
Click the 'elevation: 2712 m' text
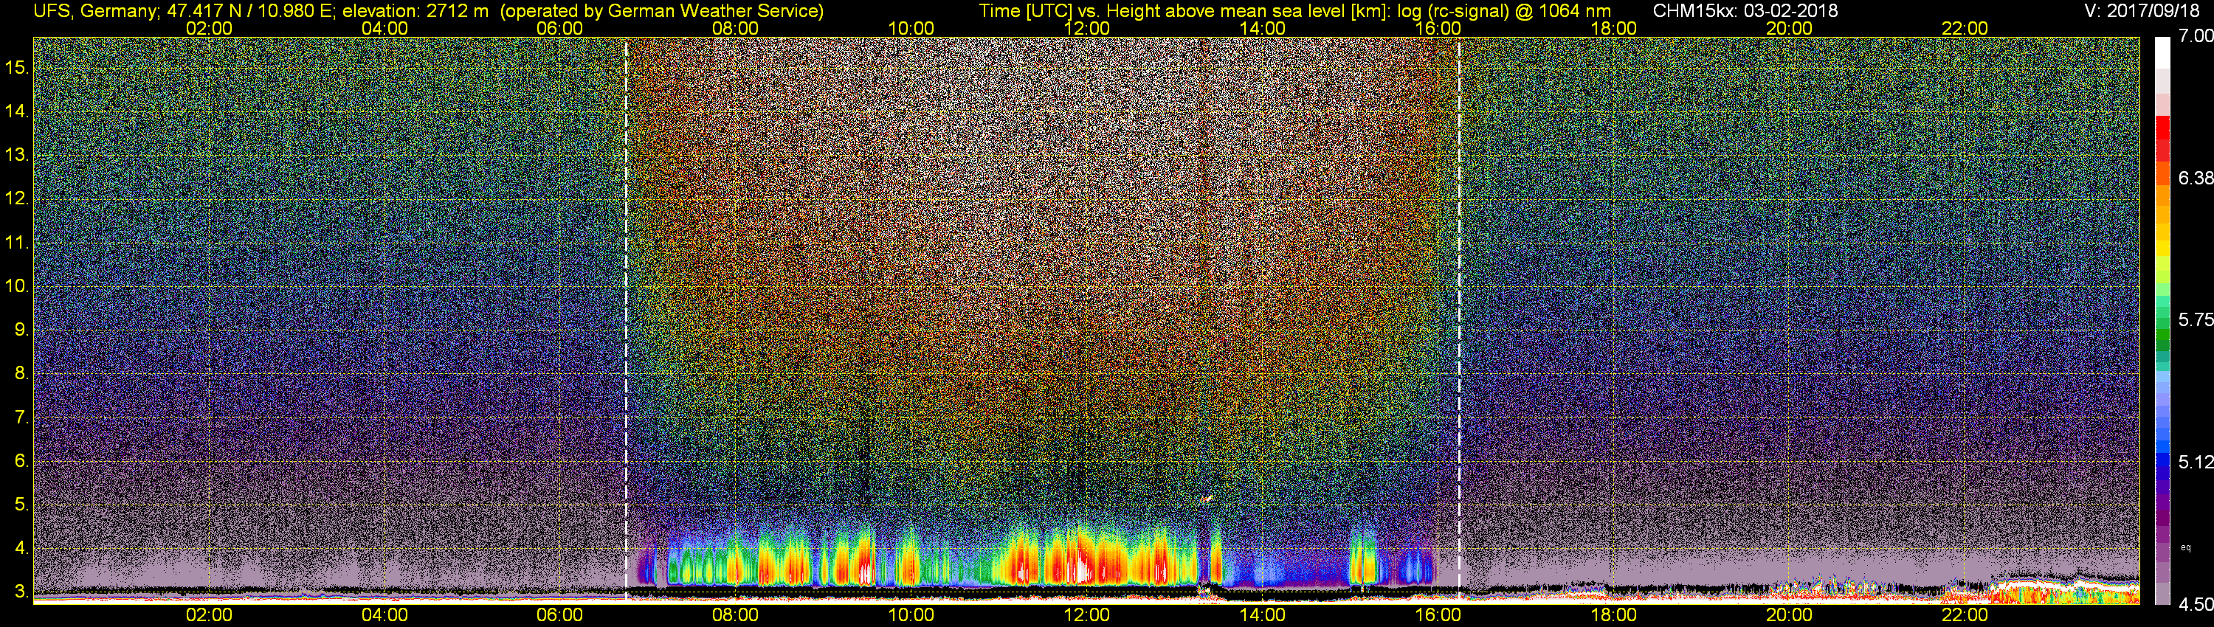[x=416, y=11]
